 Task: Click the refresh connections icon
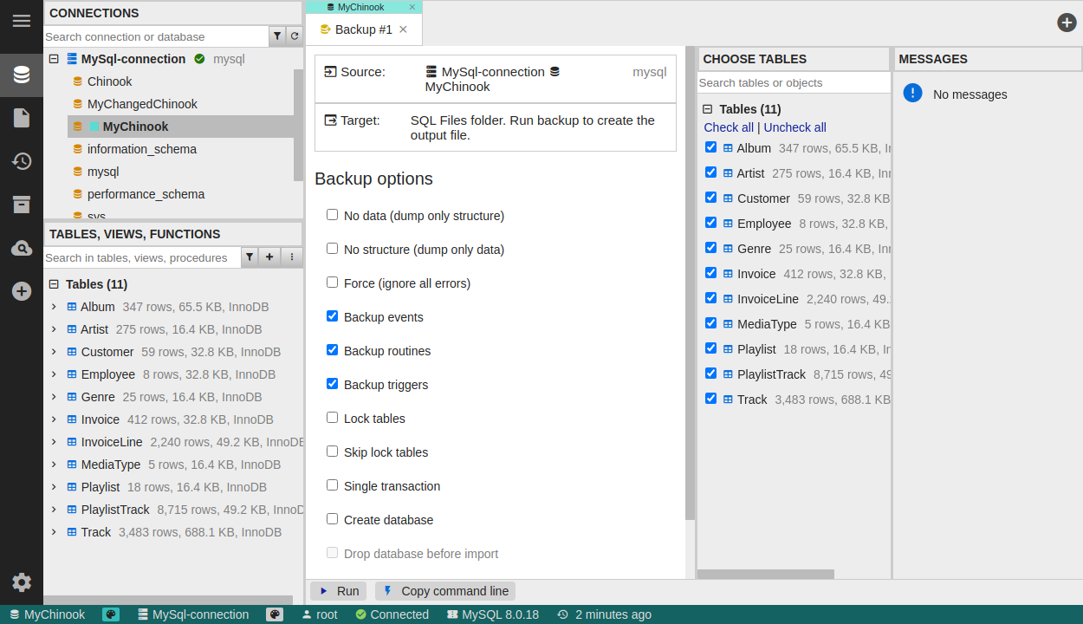[295, 36]
